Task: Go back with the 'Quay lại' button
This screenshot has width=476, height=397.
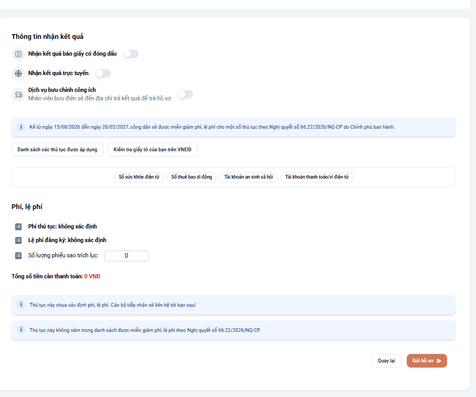Action: 386,361
